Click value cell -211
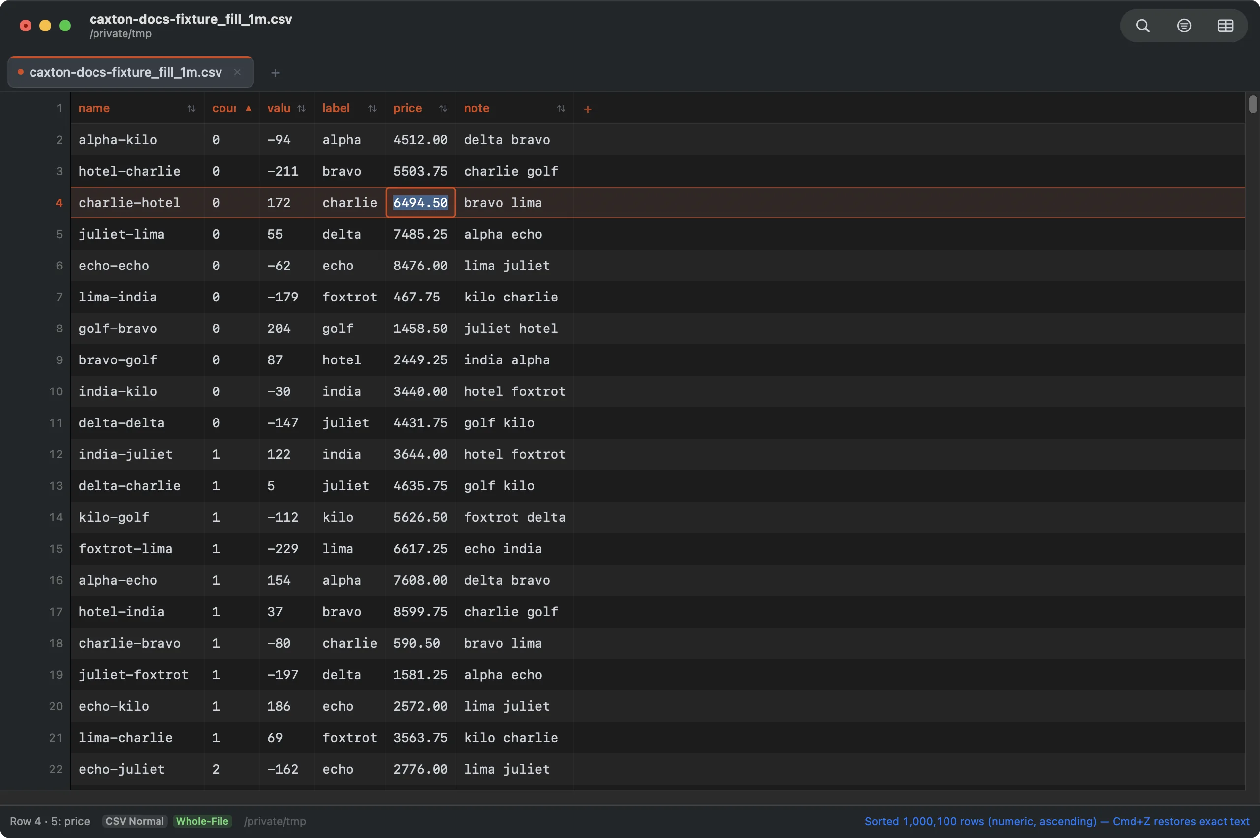This screenshot has height=838, width=1260. pos(286,171)
